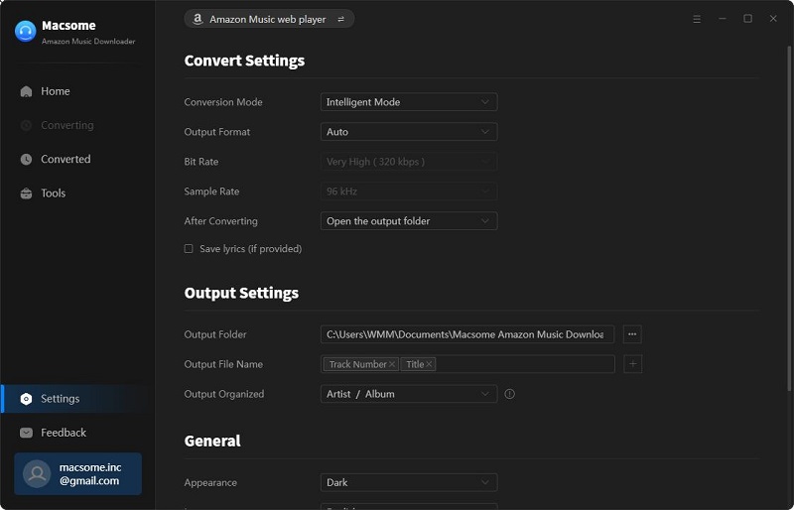Remove the Title tag
This screenshot has height=510, width=794.
[429, 364]
